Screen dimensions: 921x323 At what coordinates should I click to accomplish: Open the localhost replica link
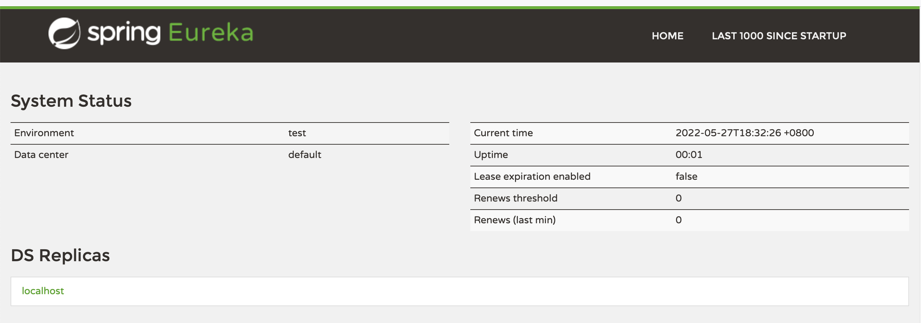(x=43, y=291)
